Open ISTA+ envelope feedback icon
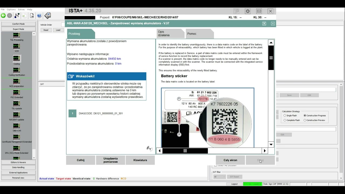Image resolution: width=345 pixels, height=194 pixels. (259, 11)
